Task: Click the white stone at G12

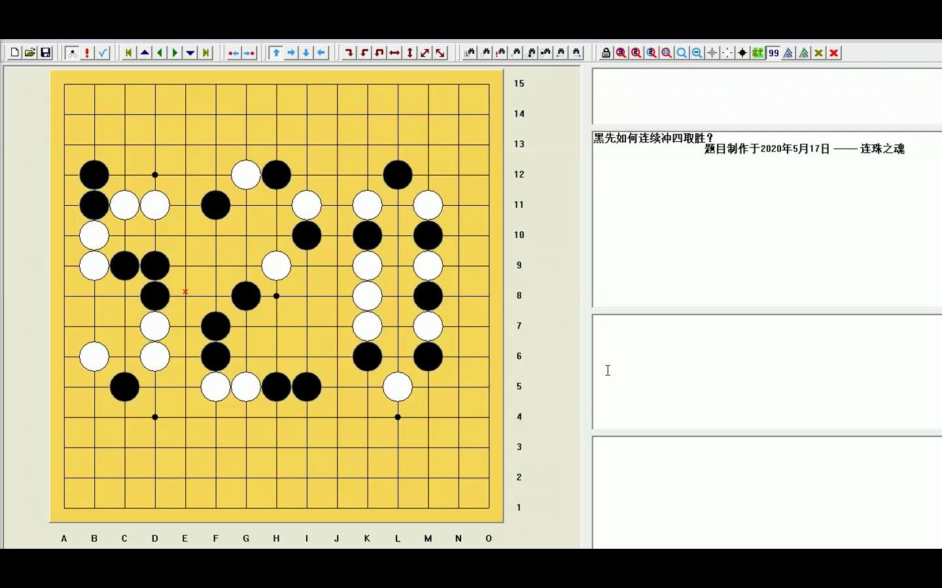Action: pos(246,175)
